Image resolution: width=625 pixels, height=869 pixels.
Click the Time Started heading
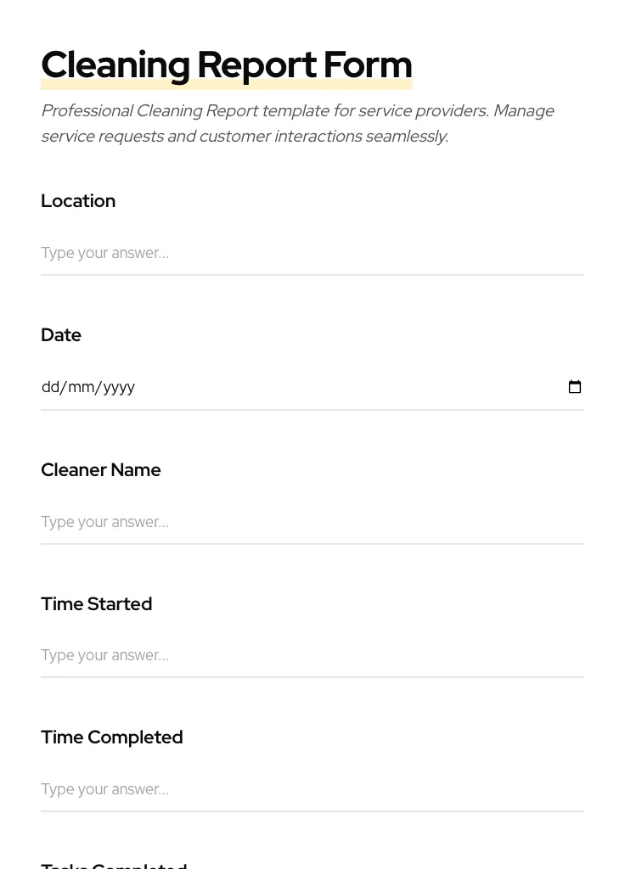tap(96, 603)
